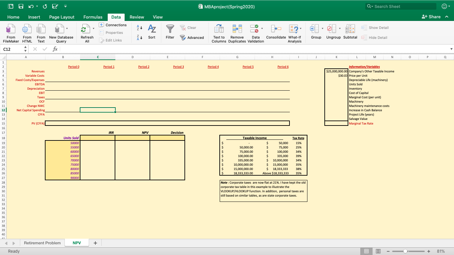Click the Connections button
The image size is (454, 255).
coord(113,25)
